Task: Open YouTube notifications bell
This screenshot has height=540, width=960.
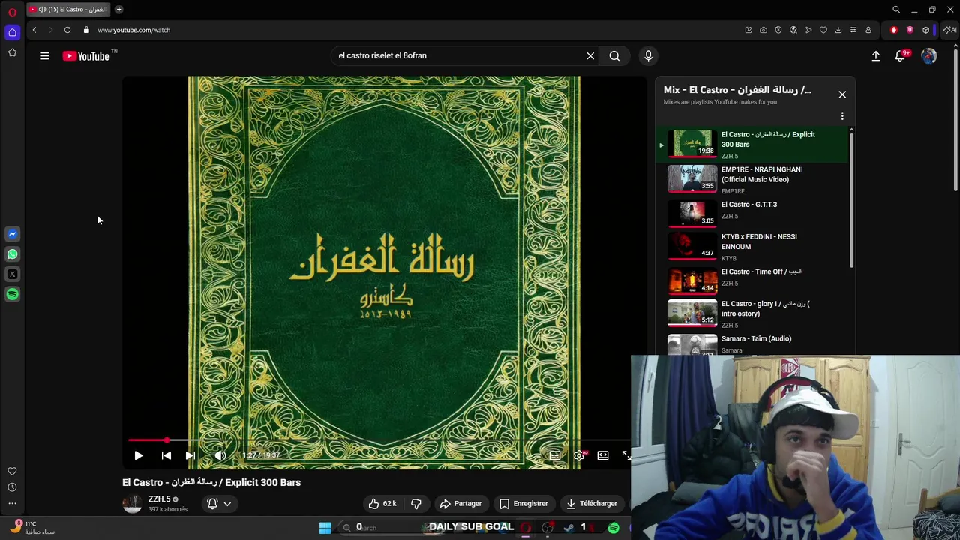Action: 901,55
